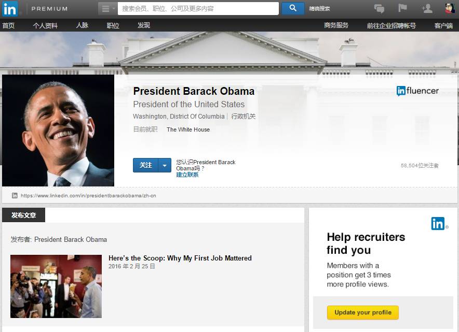This screenshot has width=459, height=332.
Task: Select the 发布文章 tab
Action: tap(24, 215)
